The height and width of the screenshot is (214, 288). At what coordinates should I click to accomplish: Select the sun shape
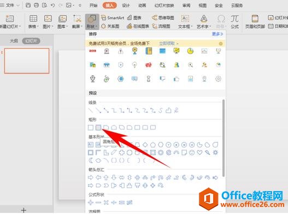[215, 152]
